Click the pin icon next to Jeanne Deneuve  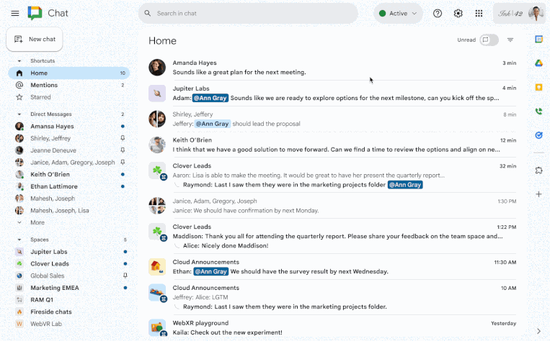pyautogui.click(x=123, y=150)
